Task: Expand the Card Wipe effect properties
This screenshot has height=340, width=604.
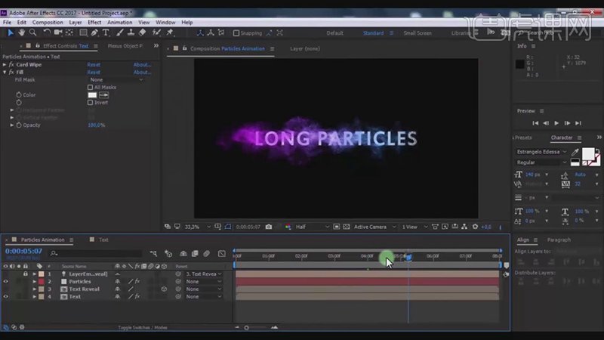Action: click(x=5, y=65)
